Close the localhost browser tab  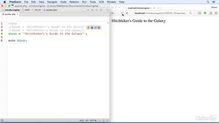[x=154, y=8]
